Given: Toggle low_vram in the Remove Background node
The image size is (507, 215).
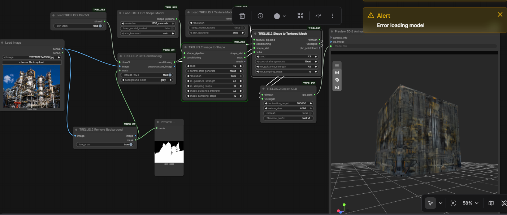Looking at the screenshot, I should point(131,145).
